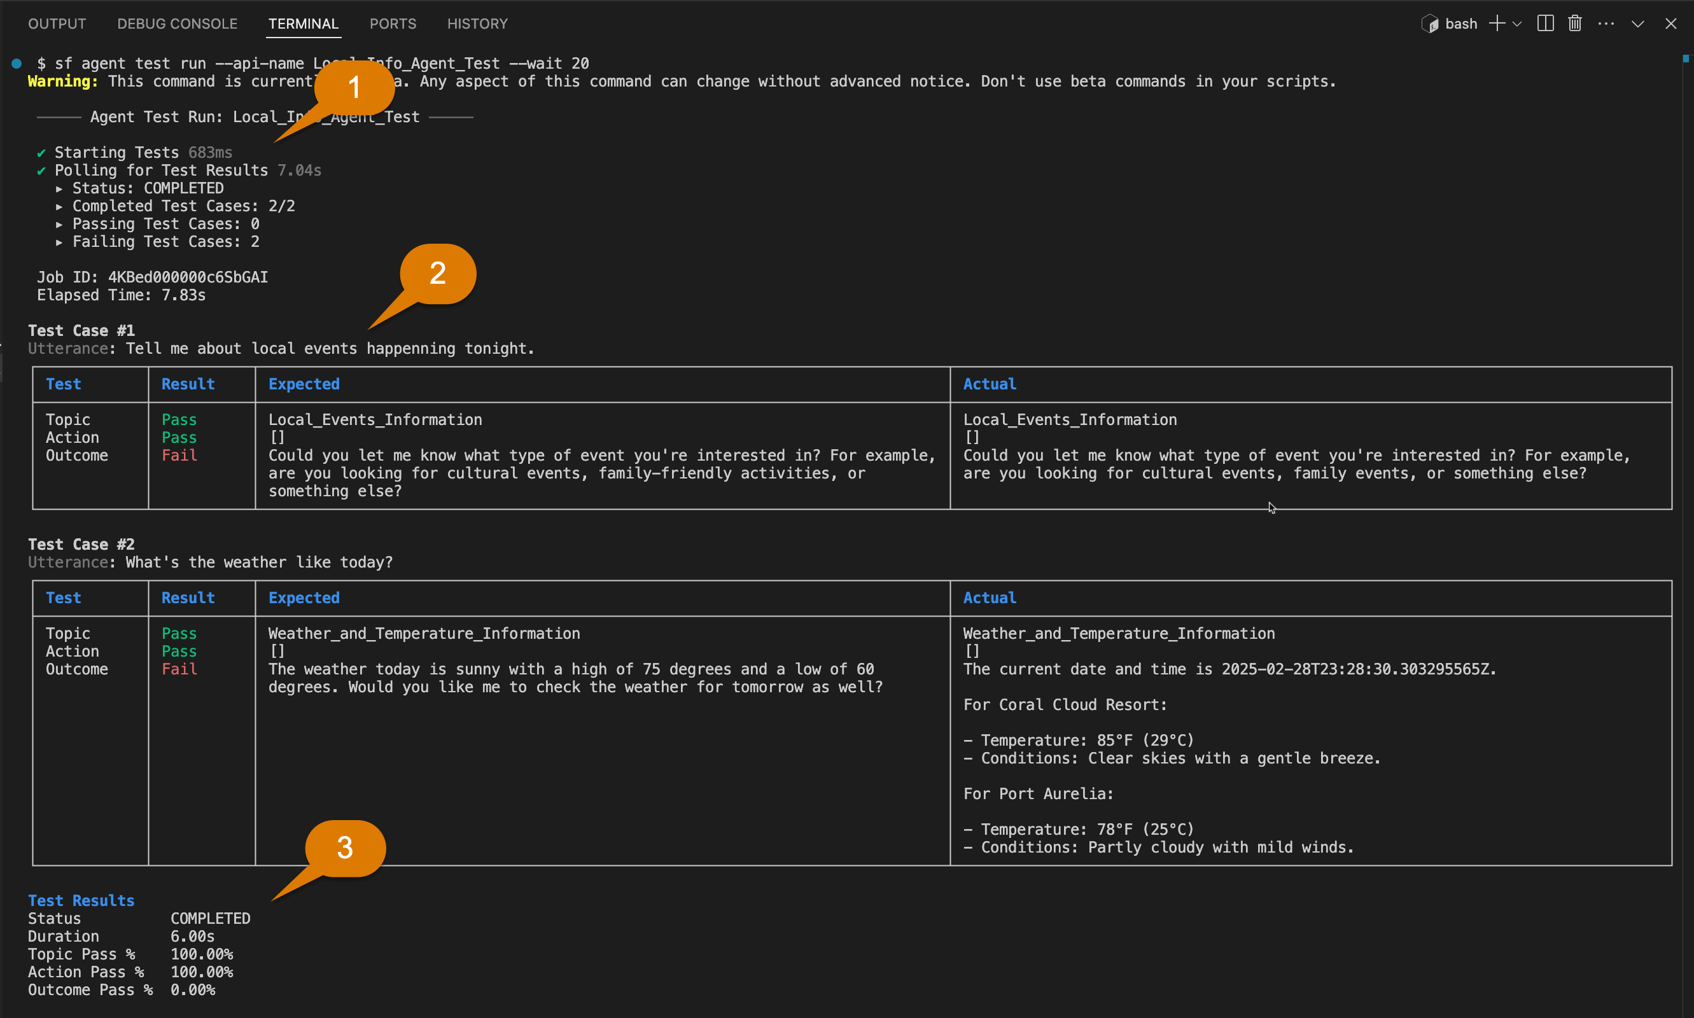1694x1018 pixels.
Task: Open the terminal more actions ellipsis
Action: coord(1606,24)
